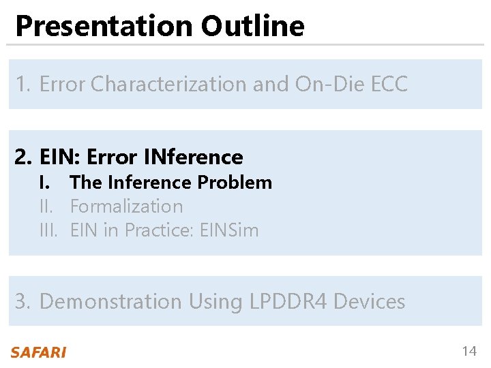Open the EIN in Practice: EINSim sub-item

tap(164, 230)
